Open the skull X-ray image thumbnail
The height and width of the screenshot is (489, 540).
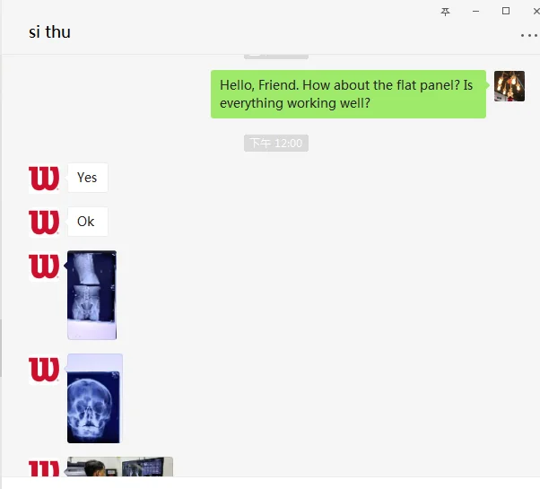pos(95,398)
